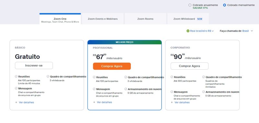The height and width of the screenshot is (123, 259).
Task: Select the Cobrado mensalmente radio button
Action: (x=224, y=5)
